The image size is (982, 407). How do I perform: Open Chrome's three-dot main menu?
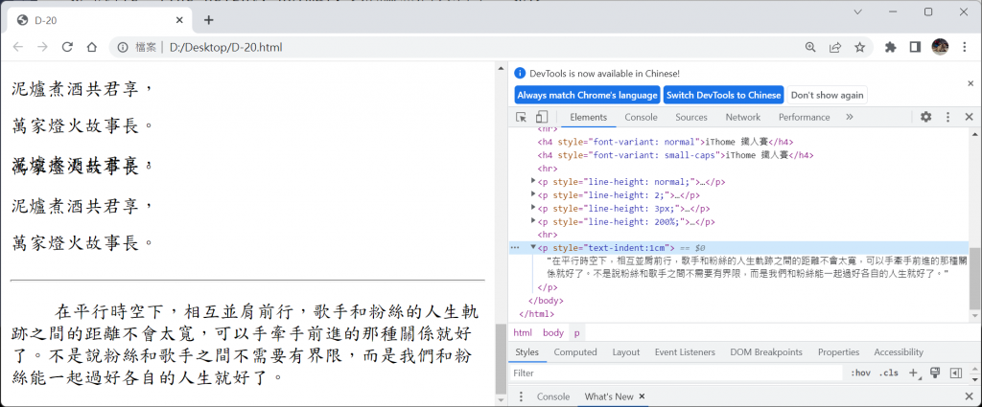(965, 47)
